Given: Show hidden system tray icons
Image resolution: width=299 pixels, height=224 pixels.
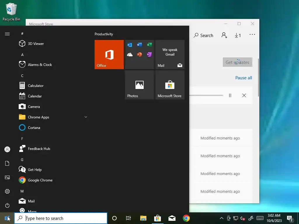Looking at the screenshot, I should pos(221,218).
